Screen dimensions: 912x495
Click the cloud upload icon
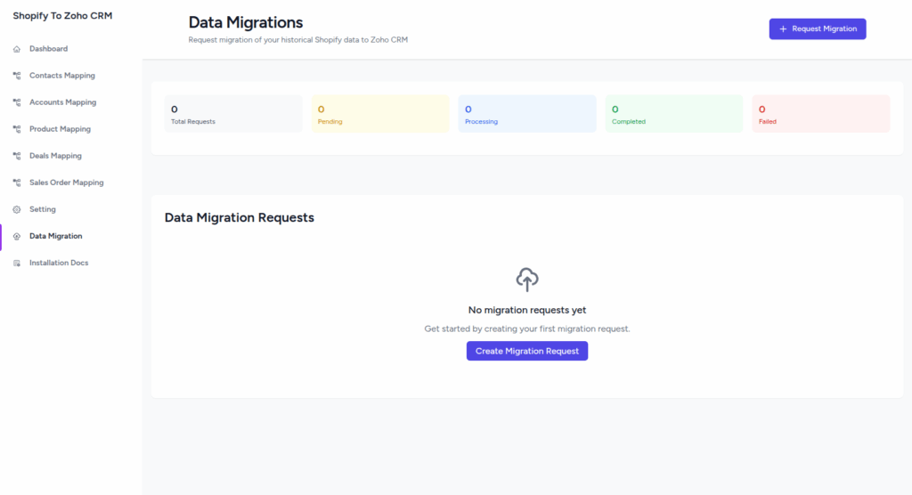[527, 280]
